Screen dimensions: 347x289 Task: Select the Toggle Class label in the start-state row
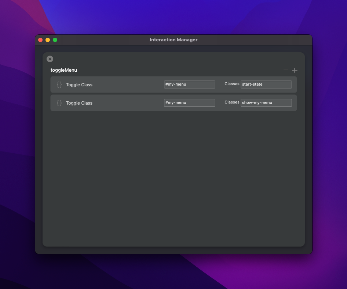tap(79, 85)
